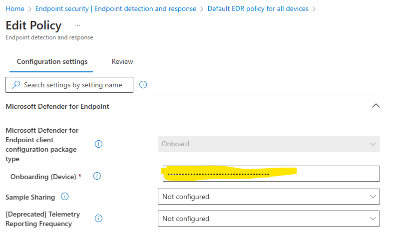The image size is (404, 238).
Task: Open the Telemetry Reporting Frequency dropdown
Action: pyautogui.click(x=269, y=219)
